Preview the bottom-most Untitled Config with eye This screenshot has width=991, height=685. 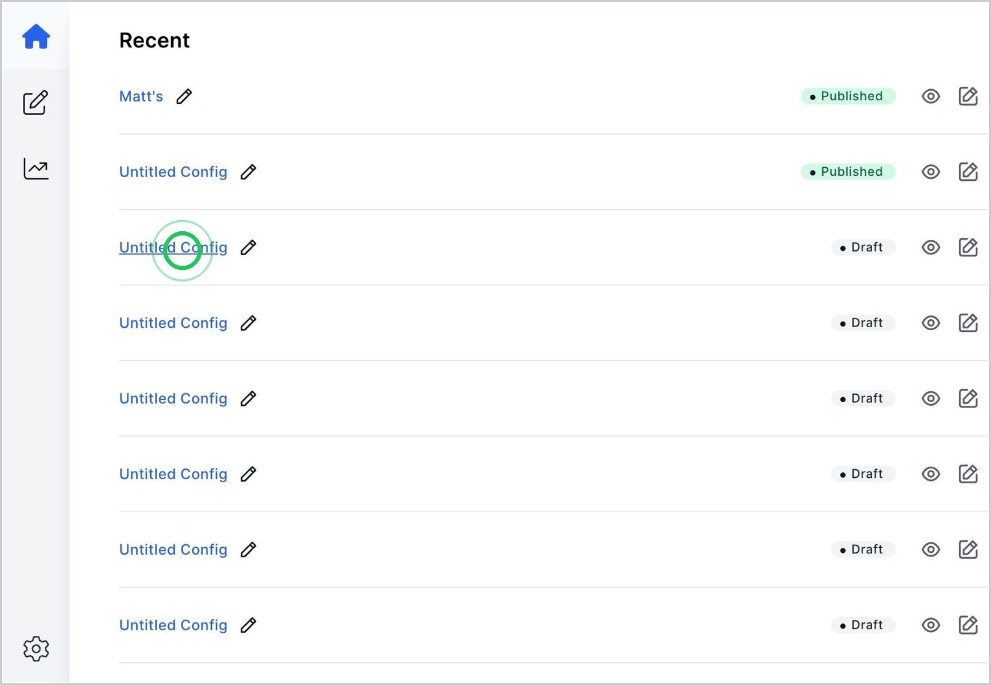pos(931,625)
